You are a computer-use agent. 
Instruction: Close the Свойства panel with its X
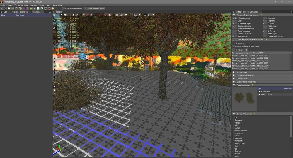point(50,12)
